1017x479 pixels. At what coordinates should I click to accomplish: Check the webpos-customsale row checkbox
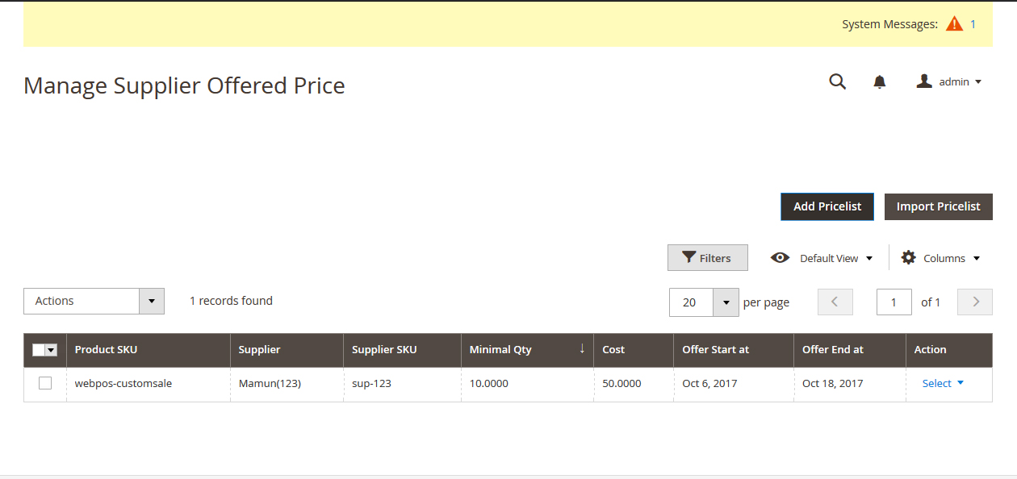pos(45,383)
